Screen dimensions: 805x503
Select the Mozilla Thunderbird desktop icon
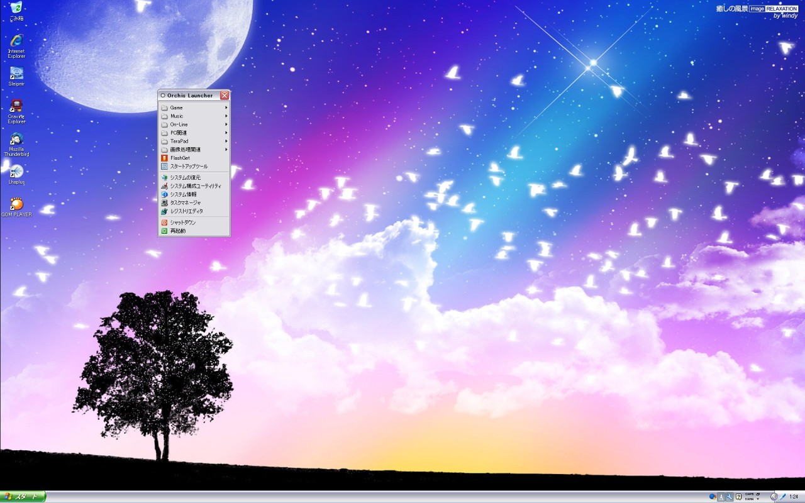[16, 144]
